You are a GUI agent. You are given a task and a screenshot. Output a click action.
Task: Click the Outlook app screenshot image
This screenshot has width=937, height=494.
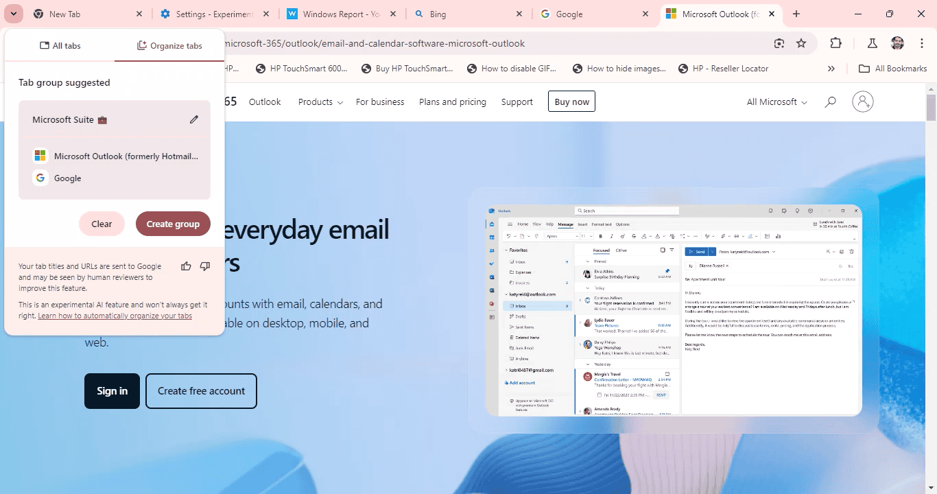[674, 310]
